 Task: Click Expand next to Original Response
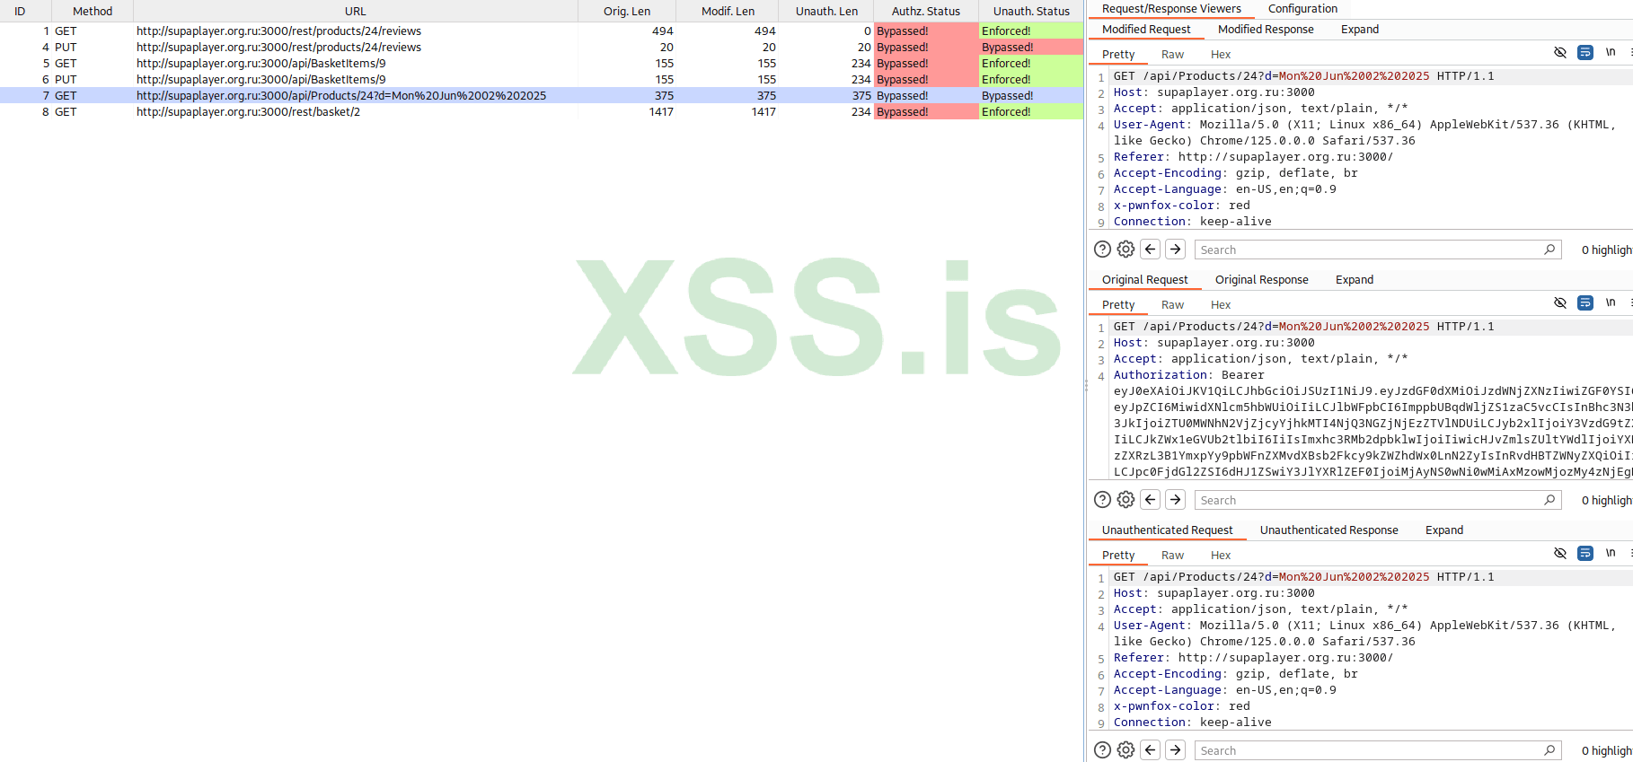1355,280
